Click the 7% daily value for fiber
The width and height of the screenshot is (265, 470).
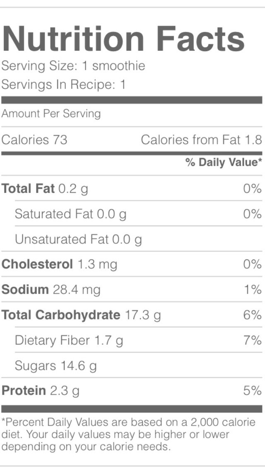[253, 341]
